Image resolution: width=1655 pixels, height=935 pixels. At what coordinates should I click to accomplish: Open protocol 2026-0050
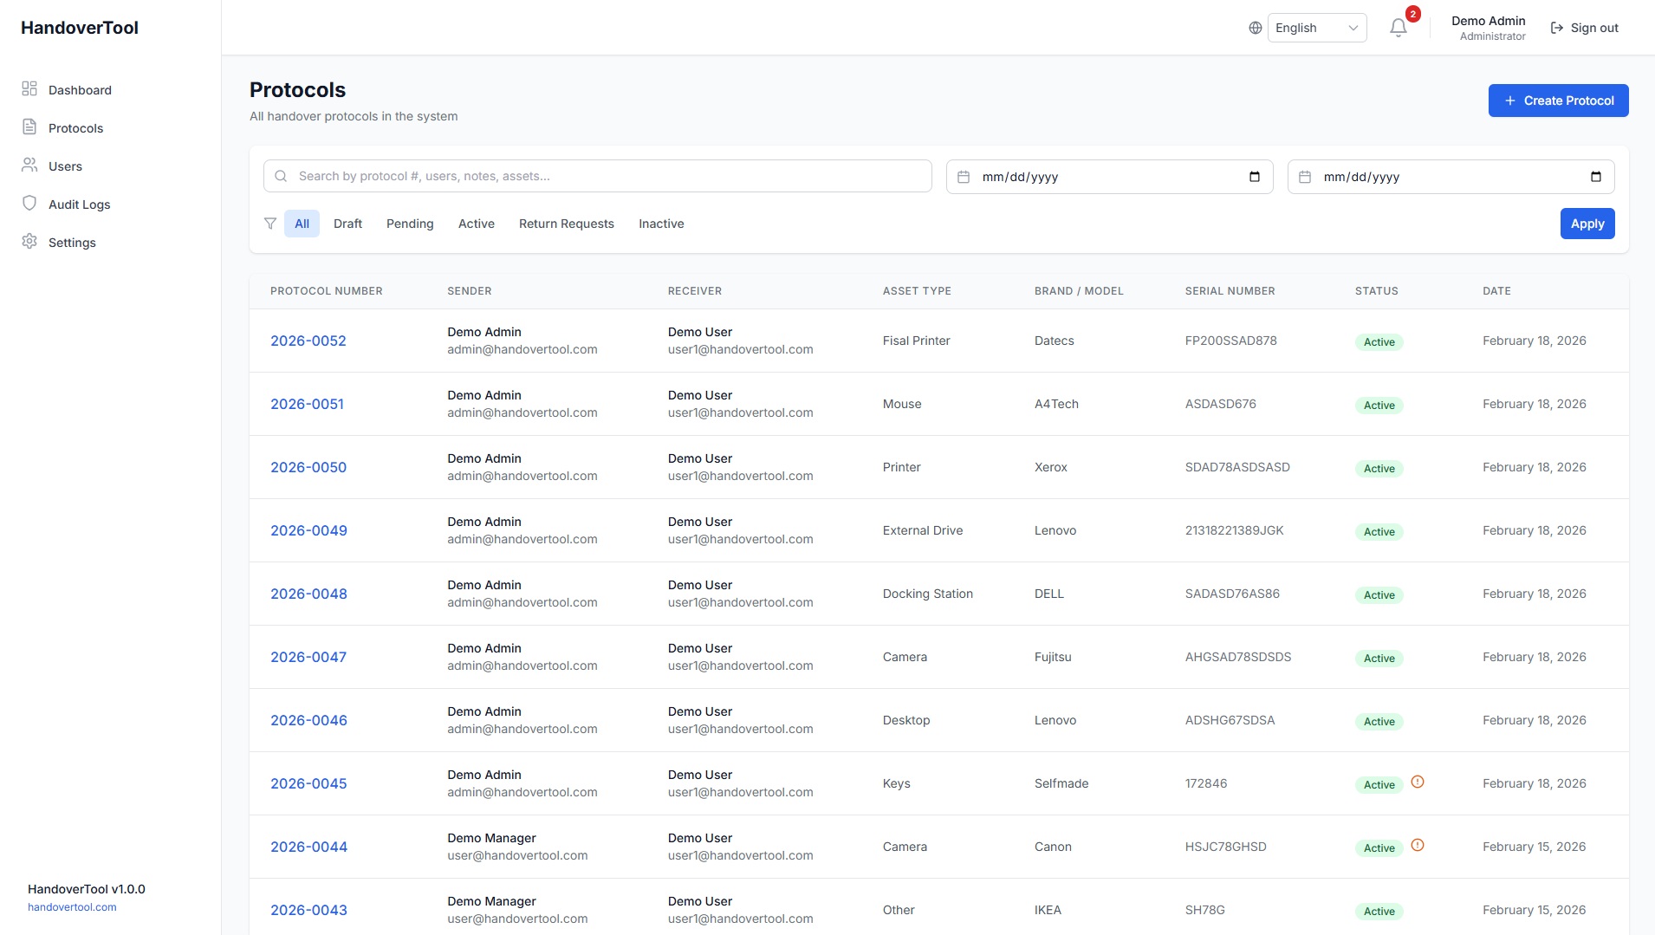point(308,467)
